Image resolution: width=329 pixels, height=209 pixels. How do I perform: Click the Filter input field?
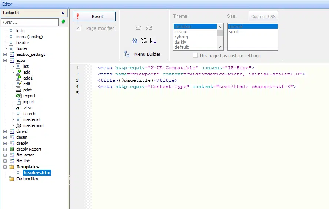coord(30,22)
